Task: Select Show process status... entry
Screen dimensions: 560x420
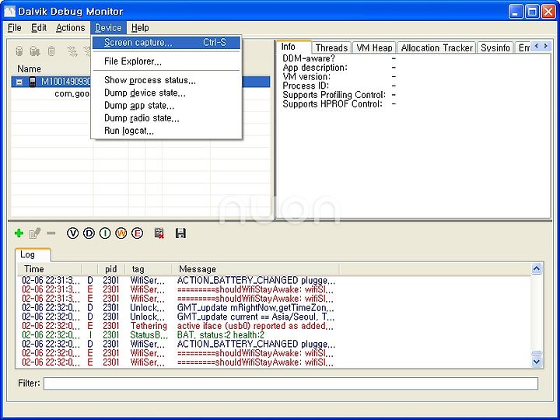Action: pyautogui.click(x=166, y=80)
